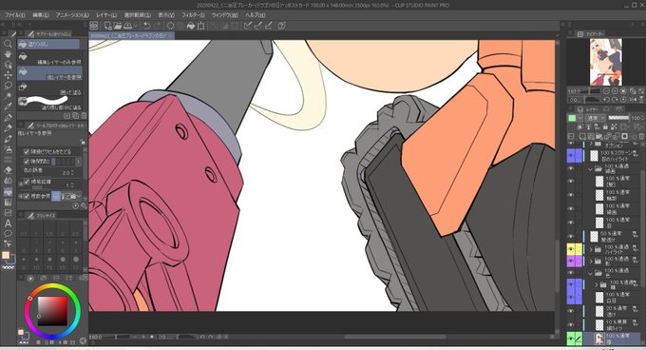The width and height of the screenshot is (646, 350).
Task: Expand the オプション folder at top of layers
Action: (x=591, y=144)
